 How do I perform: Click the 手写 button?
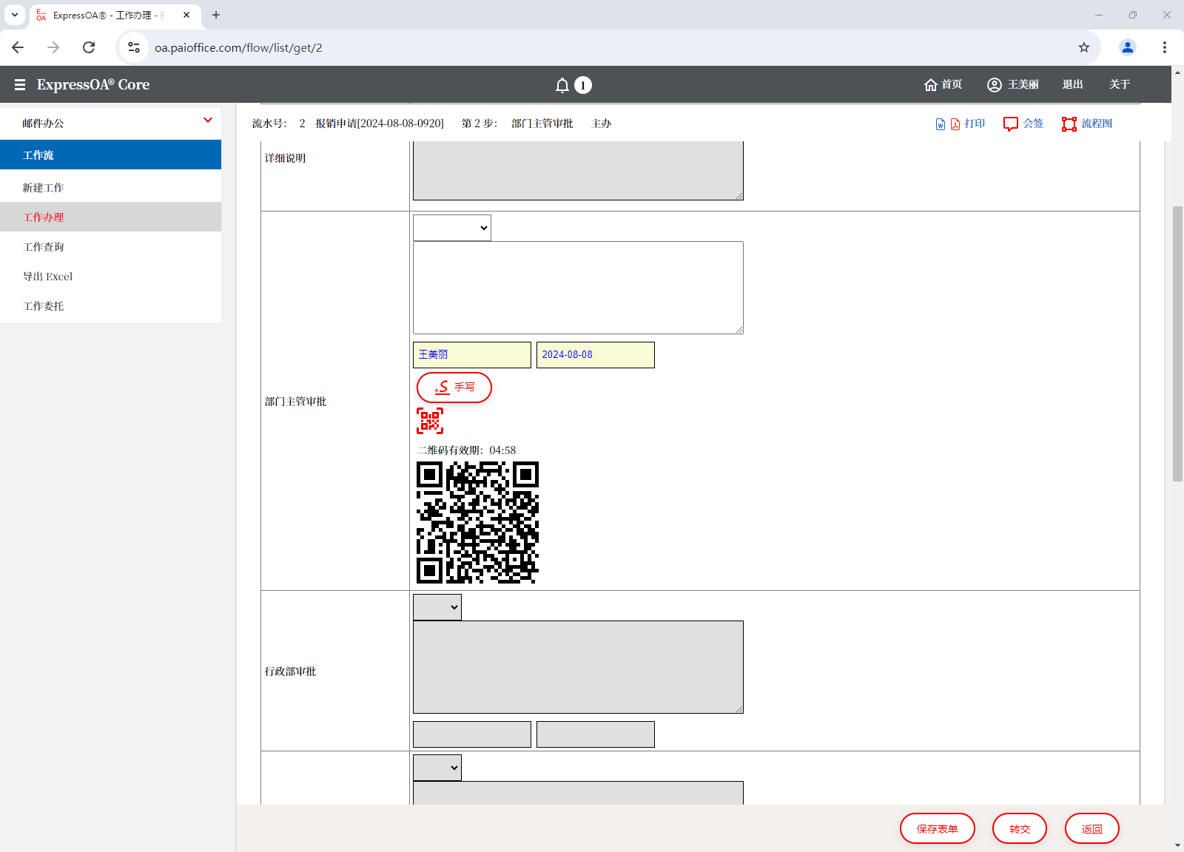coord(454,388)
